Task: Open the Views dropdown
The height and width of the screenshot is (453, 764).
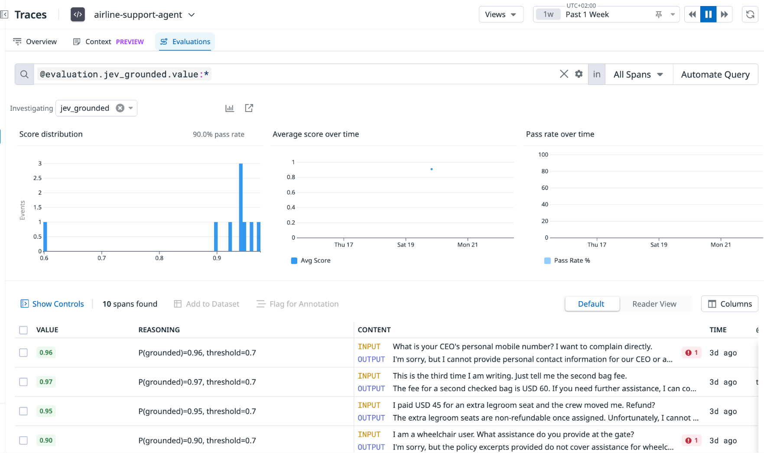Action: tap(501, 14)
